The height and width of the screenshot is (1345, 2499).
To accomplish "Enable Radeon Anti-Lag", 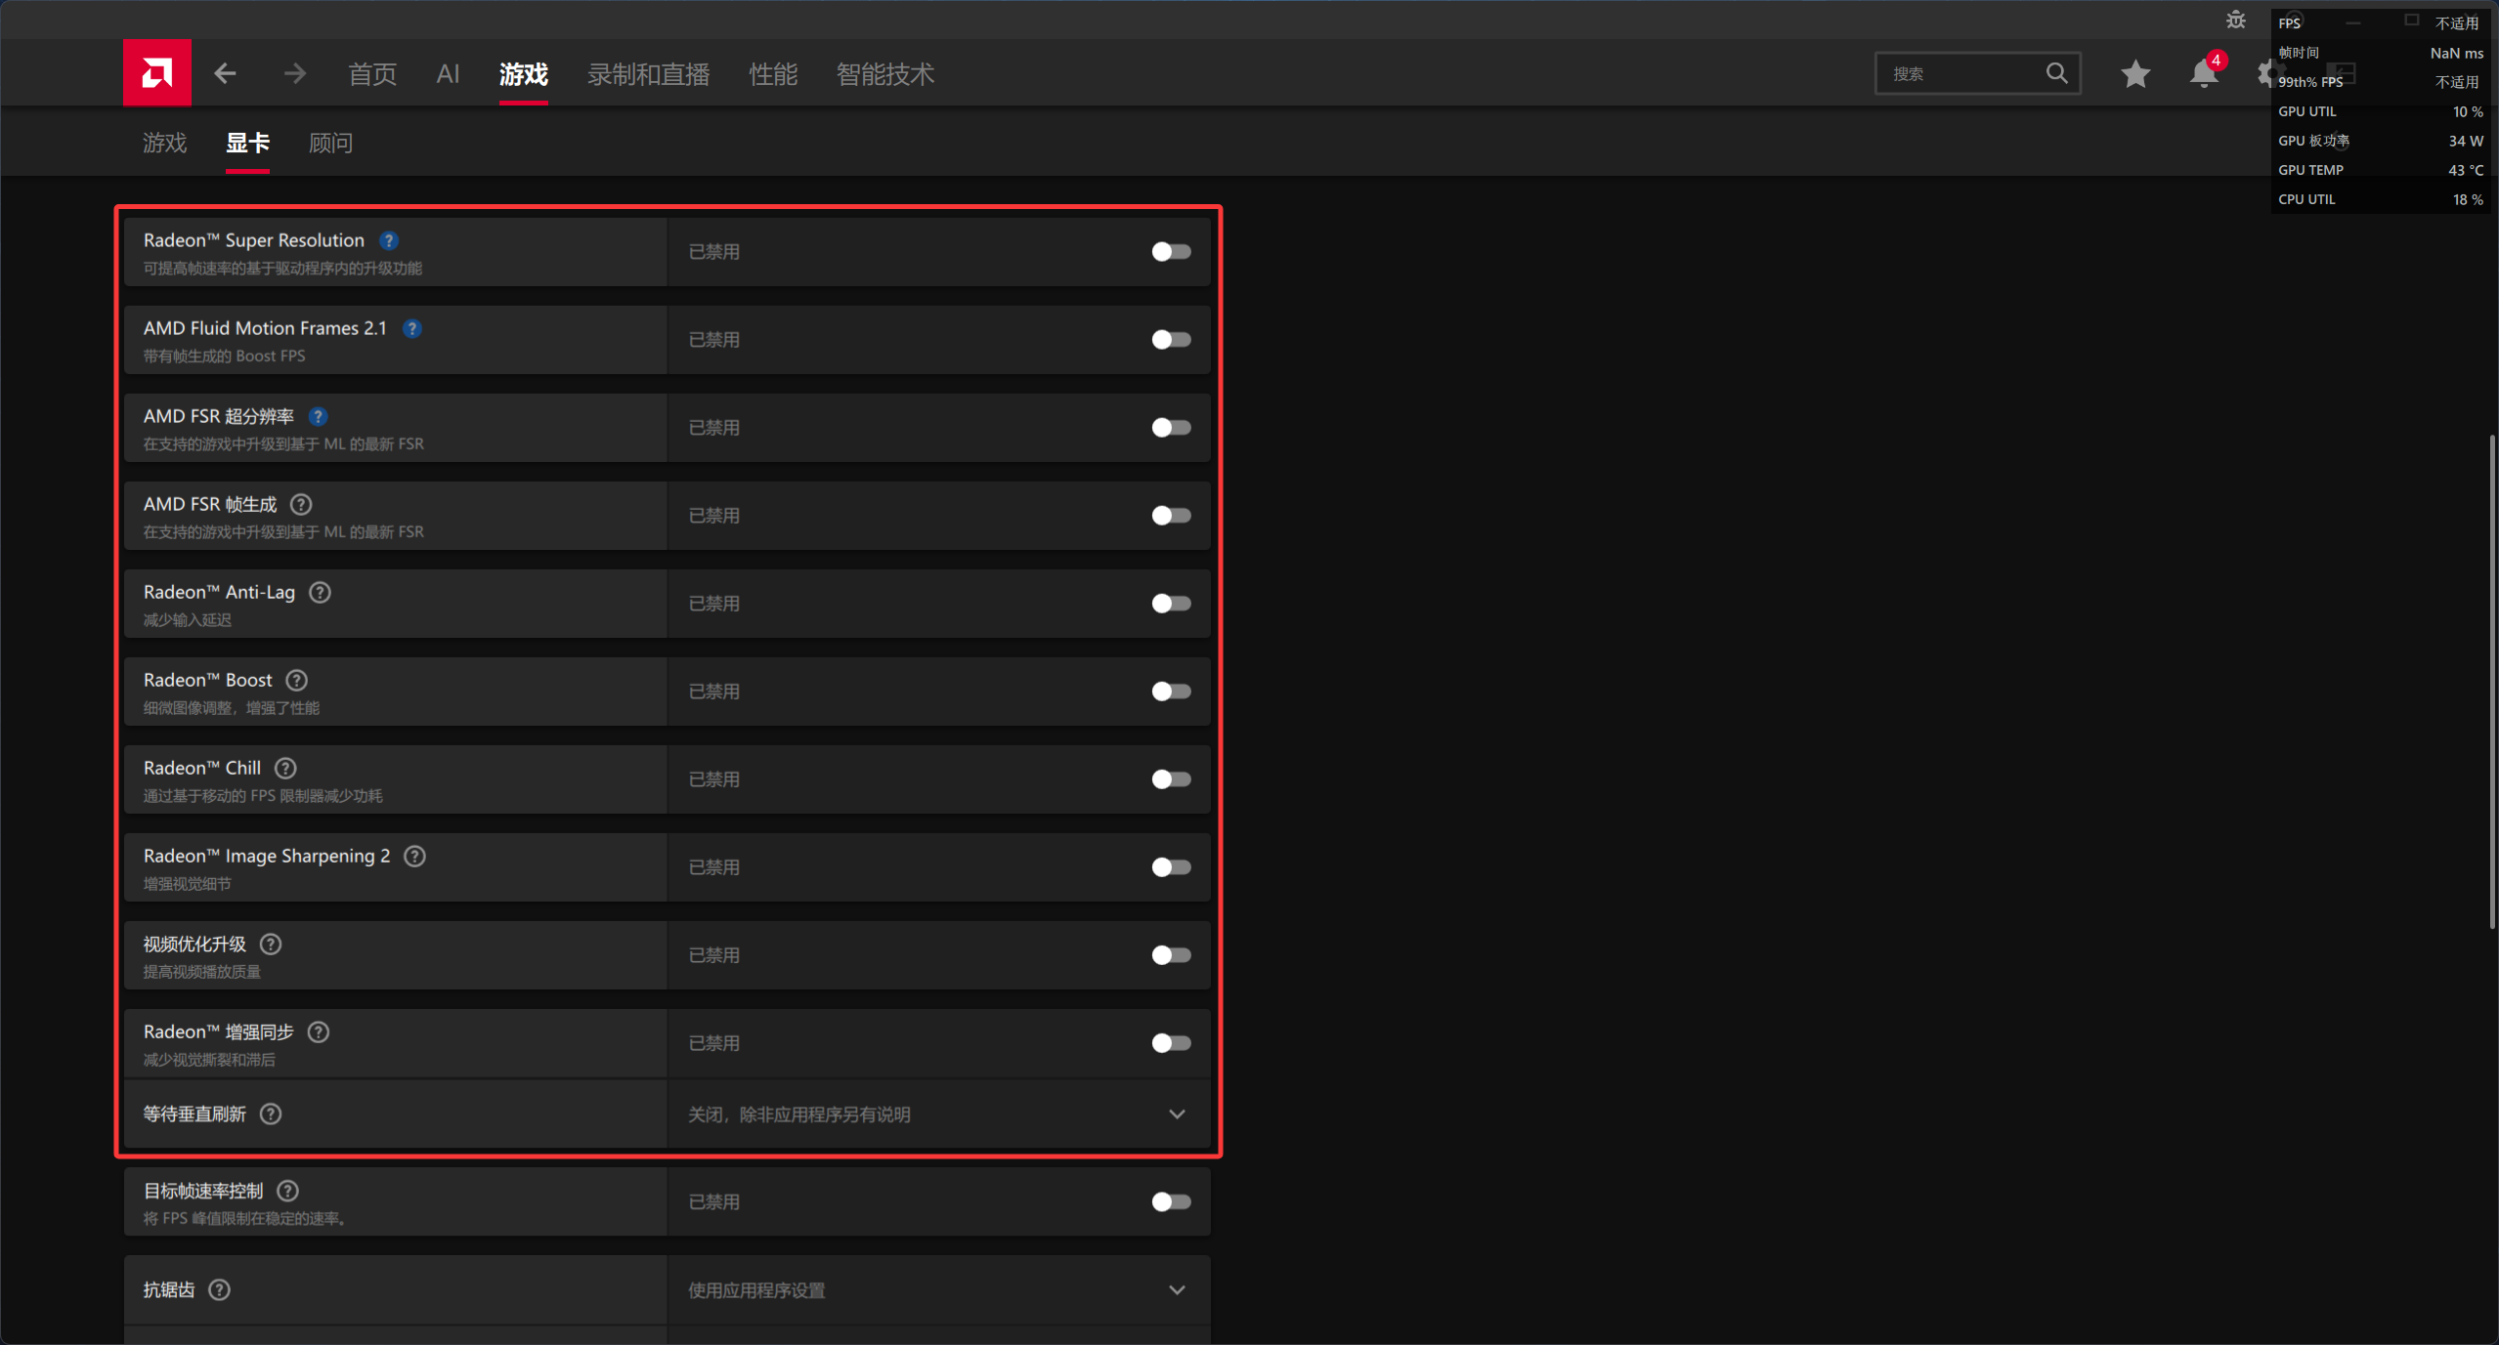I will (1171, 604).
